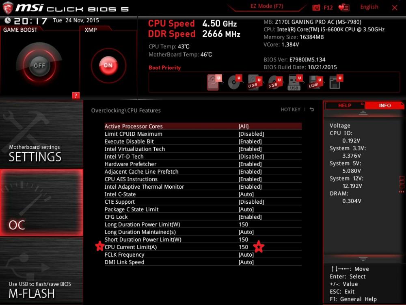Select the CD/DVD drive boot icon
Image resolution: width=406 pixels, height=305 pixels.
click(x=235, y=82)
